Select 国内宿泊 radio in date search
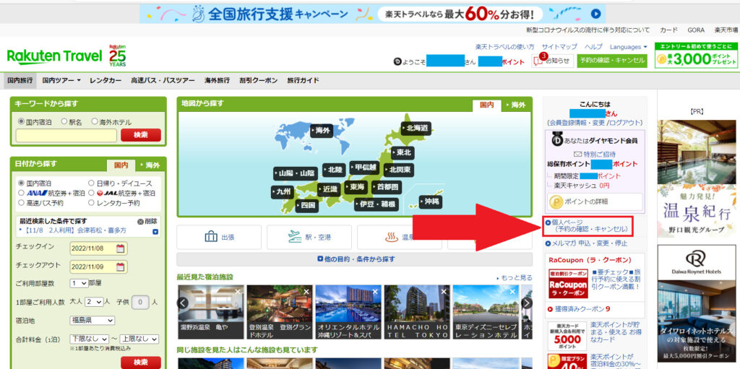This screenshot has width=740, height=369. pyautogui.click(x=21, y=183)
